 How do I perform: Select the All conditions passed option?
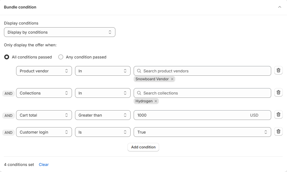click(7, 57)
